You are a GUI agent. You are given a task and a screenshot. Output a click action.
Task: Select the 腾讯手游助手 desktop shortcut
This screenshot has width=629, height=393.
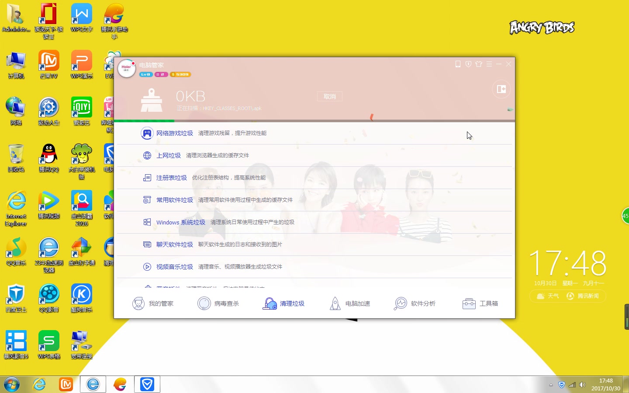click(x=114, y=21)
